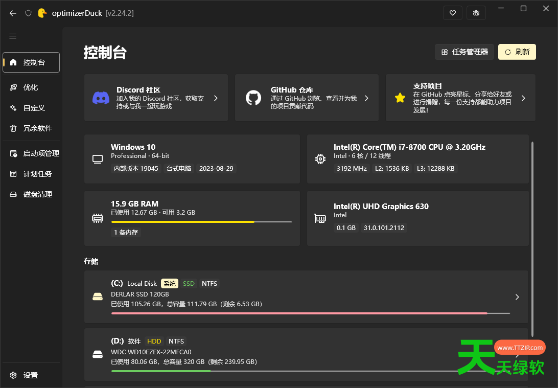This screenshot has width=558, height=388.
Task: Expand chevron on GitHub 仓库 card
Action: click(x=366, y=98)
